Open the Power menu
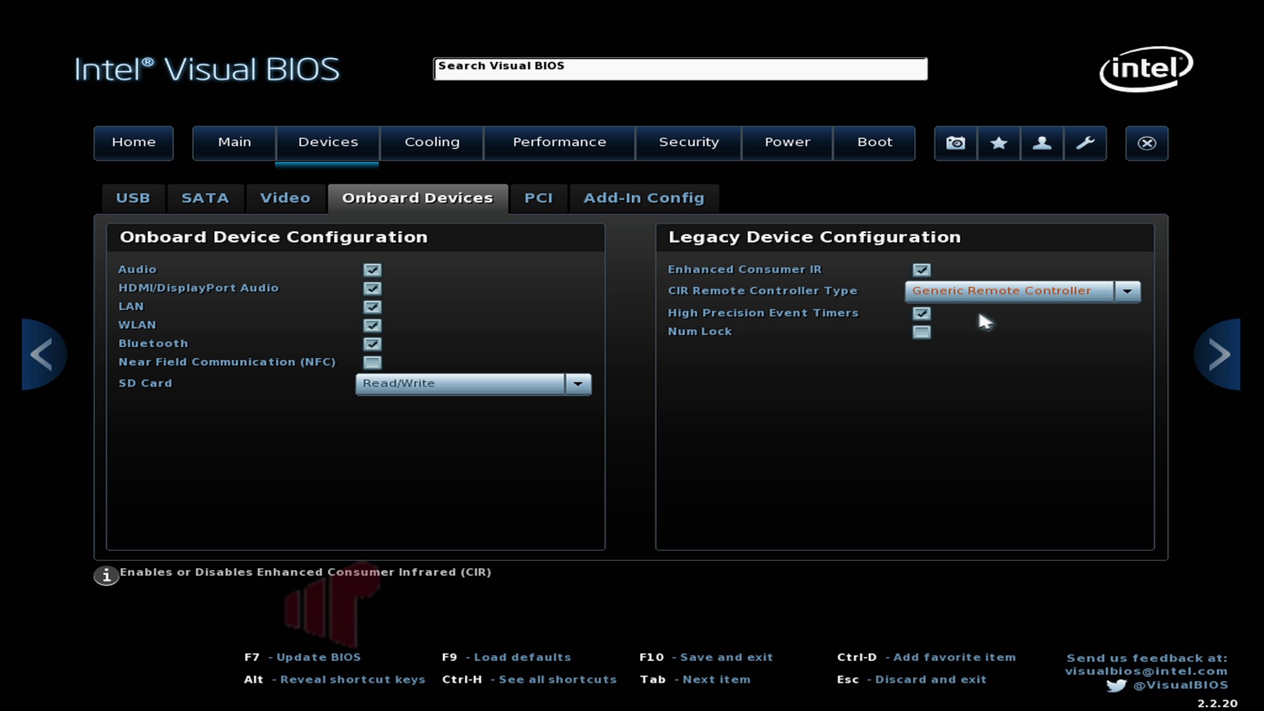This screenshot has width=1264, height=711. (x=787, y=143)
